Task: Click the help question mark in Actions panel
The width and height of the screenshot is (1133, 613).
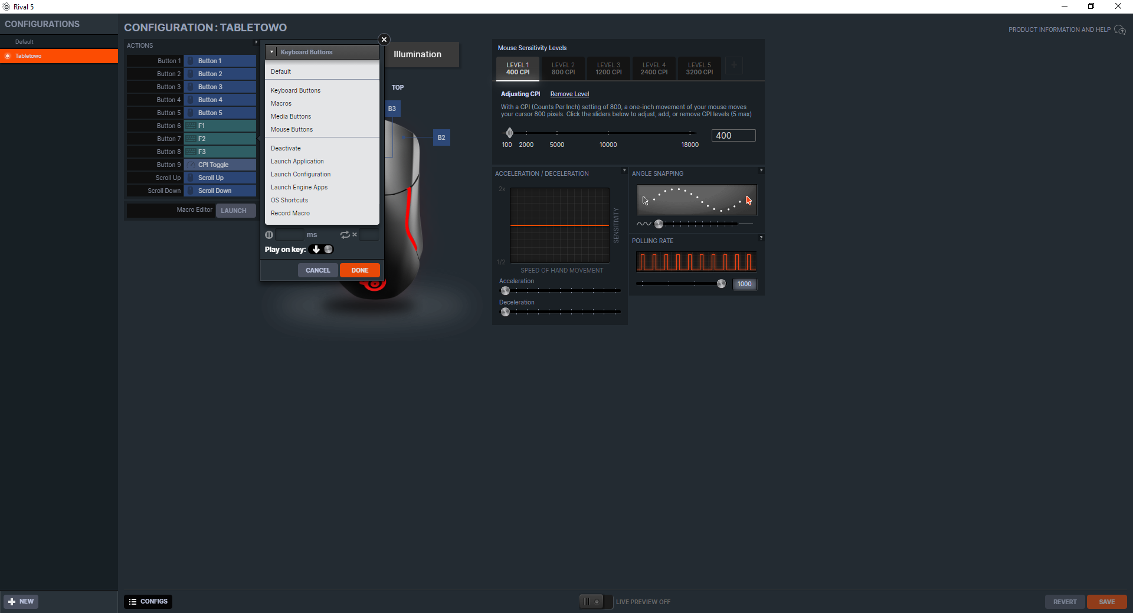Action: (256, 42)
